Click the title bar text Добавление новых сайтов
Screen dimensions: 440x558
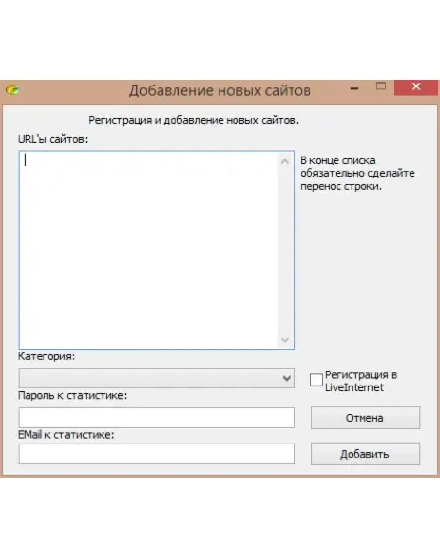220,90
